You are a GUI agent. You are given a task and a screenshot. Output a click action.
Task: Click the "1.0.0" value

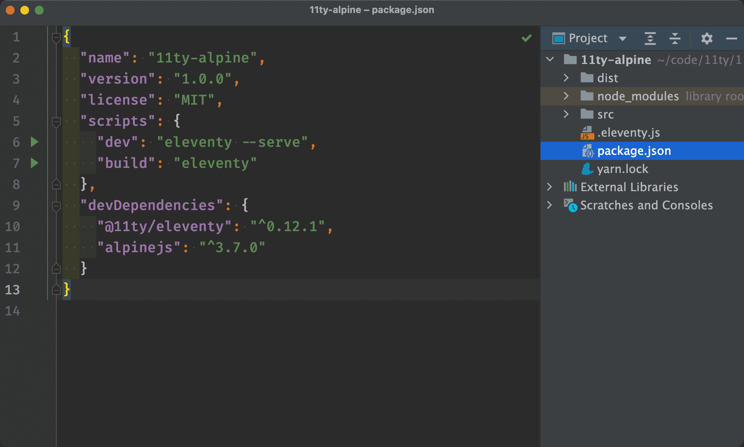(203, 79)
